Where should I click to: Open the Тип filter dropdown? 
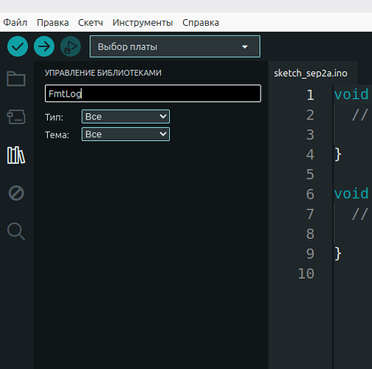(125, 117)
